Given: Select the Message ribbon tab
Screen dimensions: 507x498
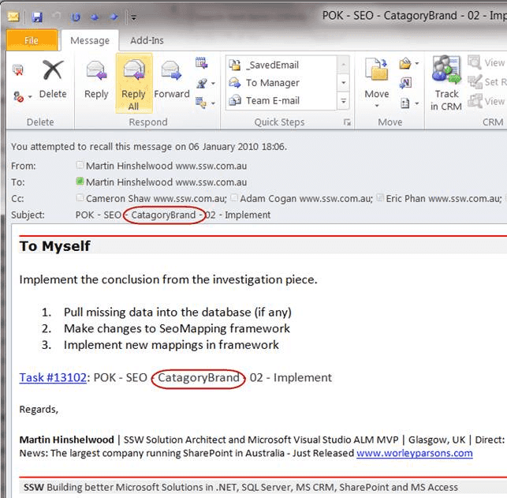Looking at the screenshot, I should click(x=90, y=40).
